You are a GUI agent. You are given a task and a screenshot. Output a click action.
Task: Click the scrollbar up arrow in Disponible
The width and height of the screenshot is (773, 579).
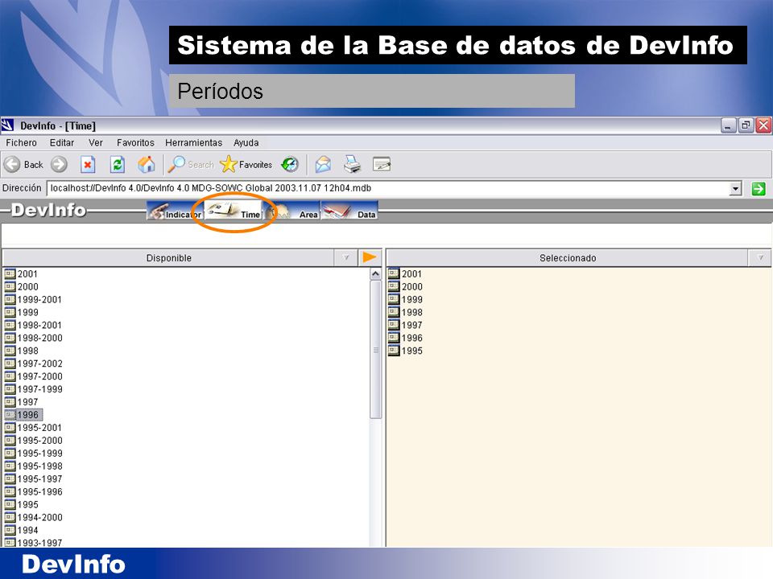pyautogui.click(x=375, y=273)
